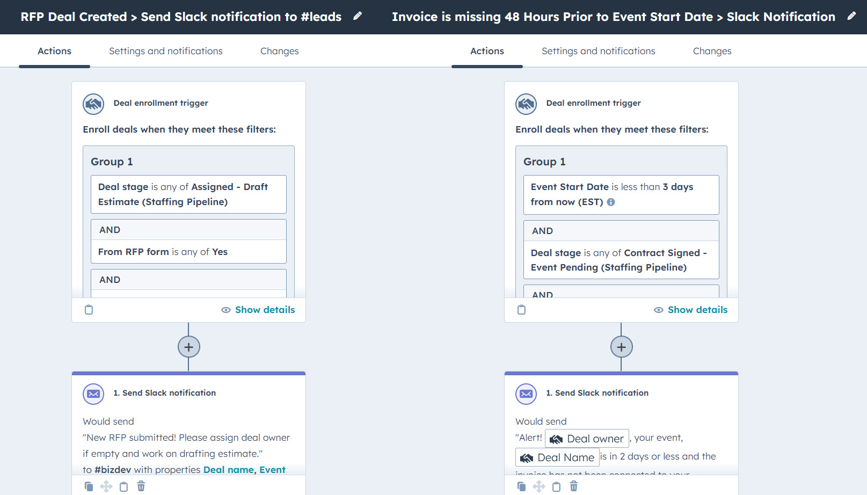The height and width of the screenshot is (495, 867).
Task: Select the Event Start Date filter box
Action: 621,194
